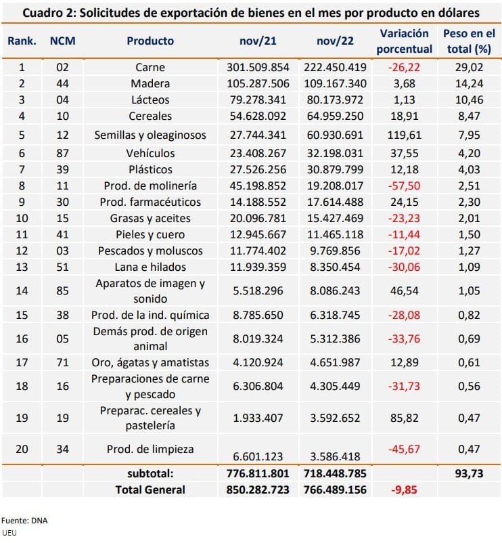
Task: Select the subtotal 93,73 value
Action: tap(469, 473)
